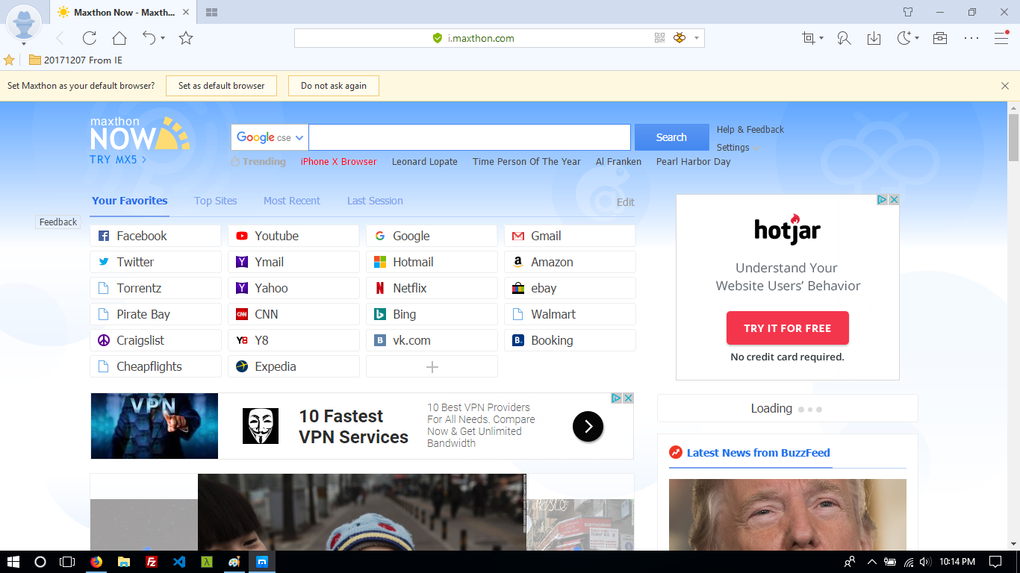Open the favorites bar star icon
Image resolution: width=1020 pixels, height=573 pixels.
click(9, 60)
